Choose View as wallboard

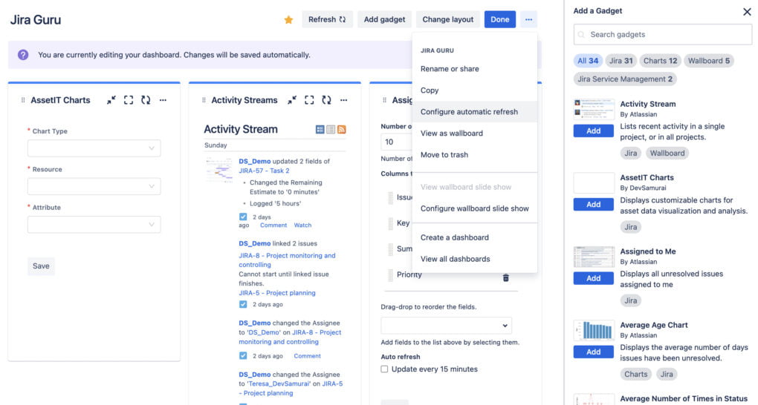(474, 134)
